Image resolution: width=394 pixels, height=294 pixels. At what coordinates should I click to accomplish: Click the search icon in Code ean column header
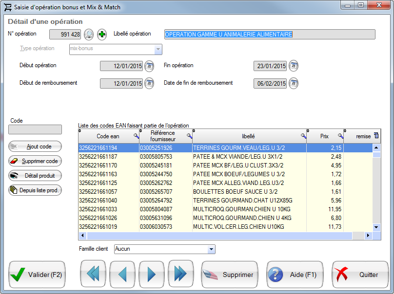[136, 136]
